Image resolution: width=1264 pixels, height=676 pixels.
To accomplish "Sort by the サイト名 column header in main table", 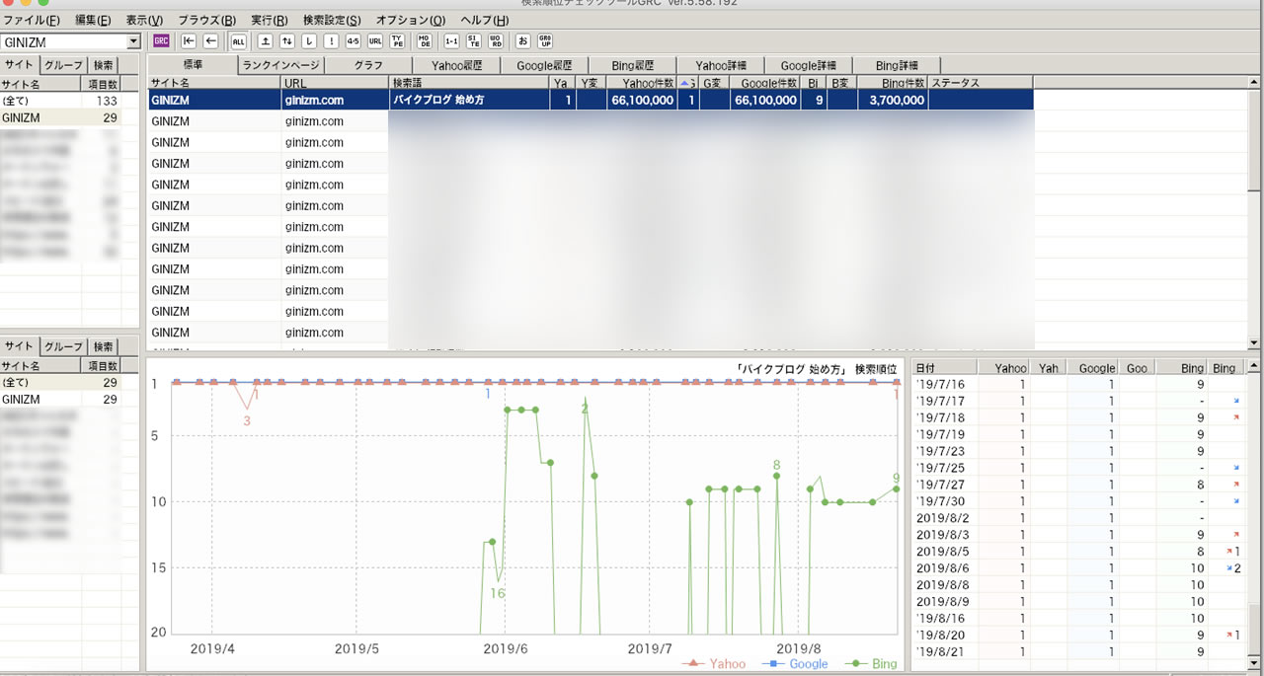I will [x=214, y=83].
